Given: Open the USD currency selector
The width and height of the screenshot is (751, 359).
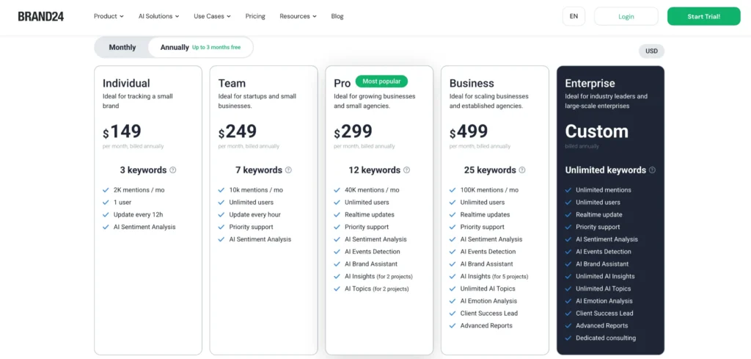Looking at the screenshot, I should tap(651, 51).
